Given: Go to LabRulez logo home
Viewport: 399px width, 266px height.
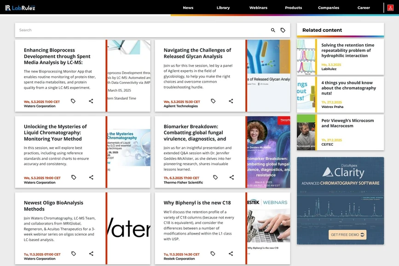Looking at the screenshot, I should (20, 8).
